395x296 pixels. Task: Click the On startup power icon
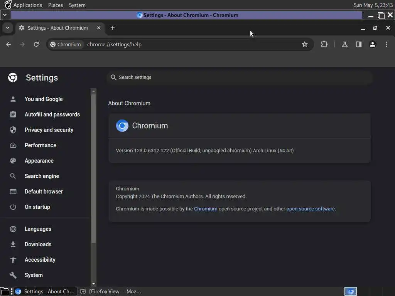point(13,207)
